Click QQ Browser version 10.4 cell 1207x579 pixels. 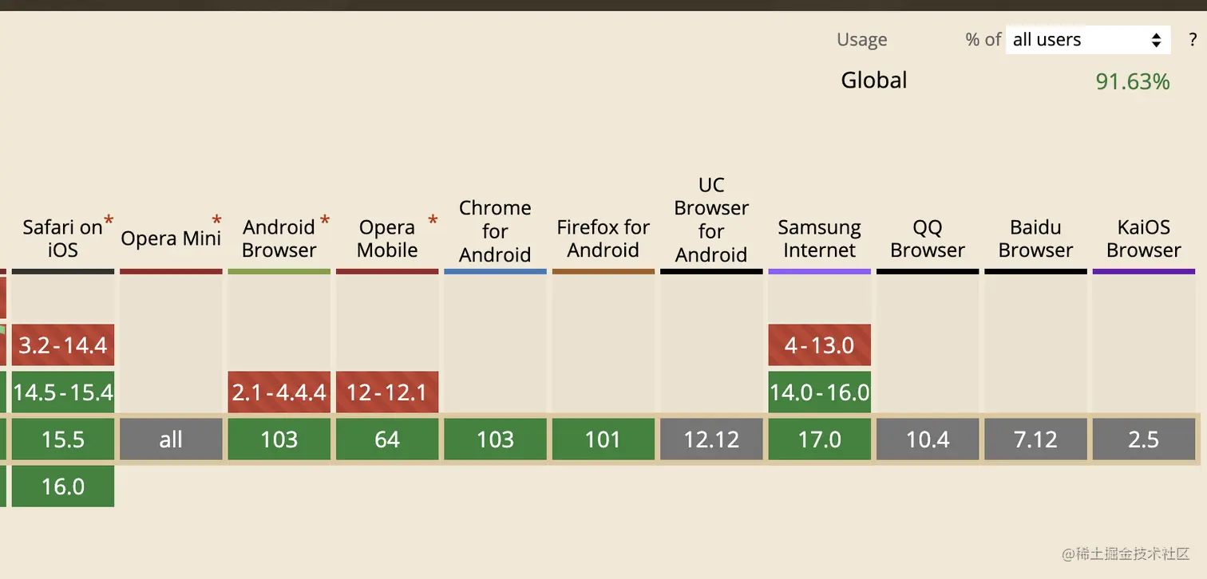pos(928,439)
